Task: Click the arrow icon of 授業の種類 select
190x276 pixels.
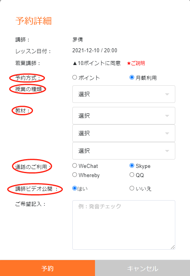Action: [167, 95]
